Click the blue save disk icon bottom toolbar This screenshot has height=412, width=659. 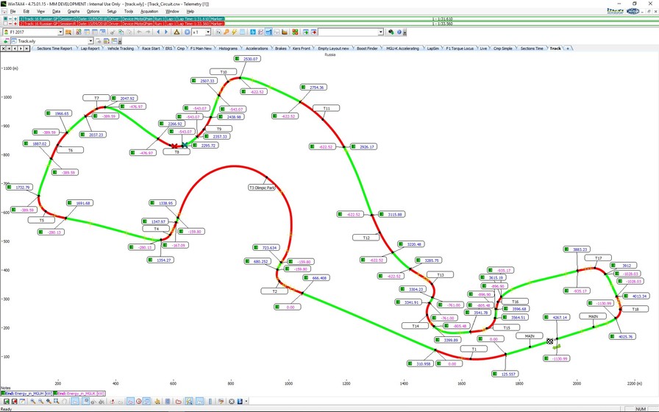(240, 402)
